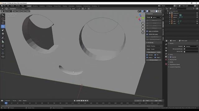Hide the Camera object in outliner
Viewport: 199px width, 111px height.
point(197,15)
